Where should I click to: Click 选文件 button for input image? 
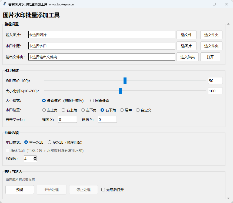coord(186,35)
